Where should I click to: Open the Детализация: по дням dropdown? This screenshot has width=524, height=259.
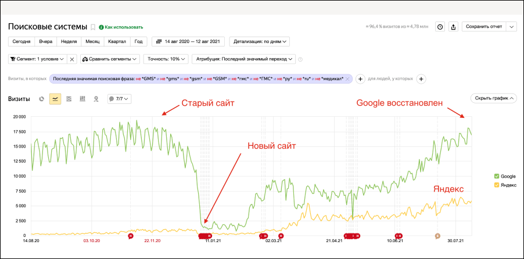[260, 41]
